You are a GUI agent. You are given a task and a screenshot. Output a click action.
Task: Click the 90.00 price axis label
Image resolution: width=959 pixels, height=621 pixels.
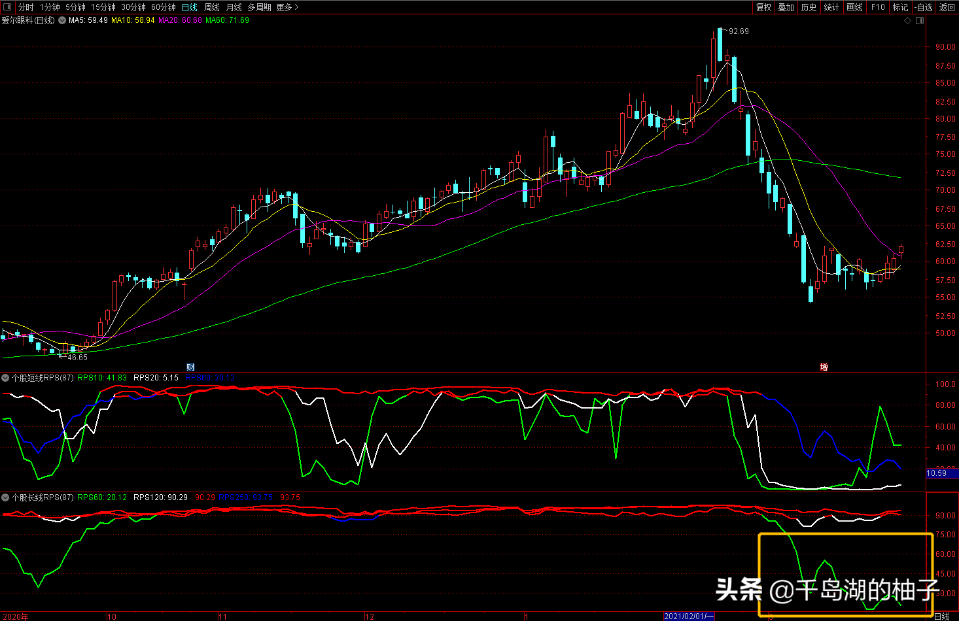click(945, 47)
